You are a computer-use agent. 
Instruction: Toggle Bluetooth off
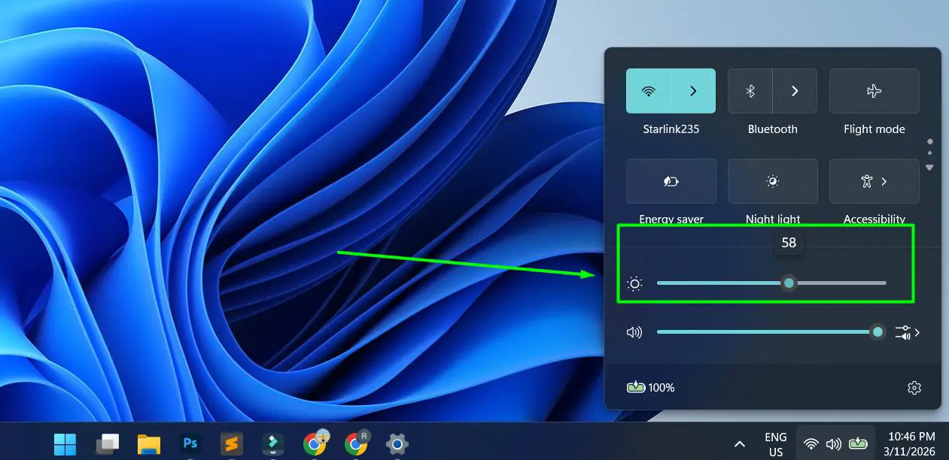click(x=750, y=90)
